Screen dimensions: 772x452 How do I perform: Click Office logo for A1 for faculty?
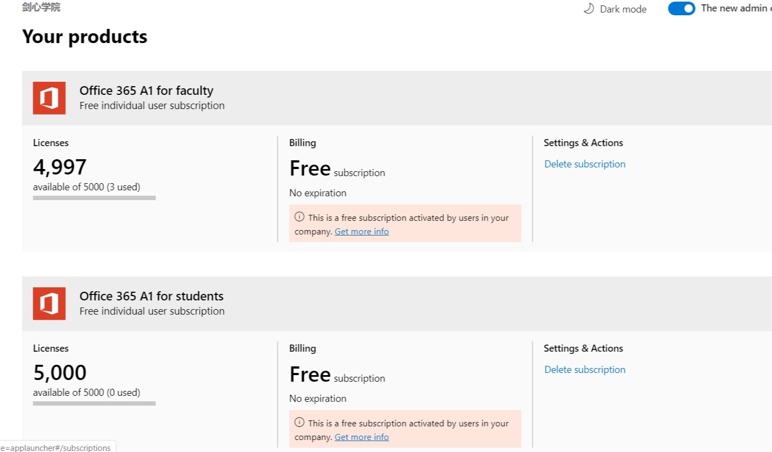pos(49,98)
